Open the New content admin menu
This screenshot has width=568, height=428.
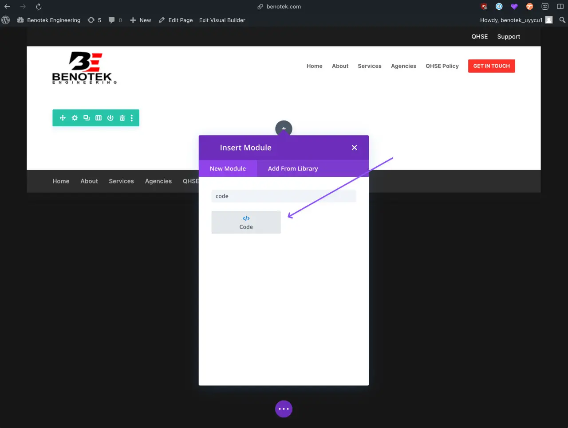pyautogui.click(x=140, y=20)
